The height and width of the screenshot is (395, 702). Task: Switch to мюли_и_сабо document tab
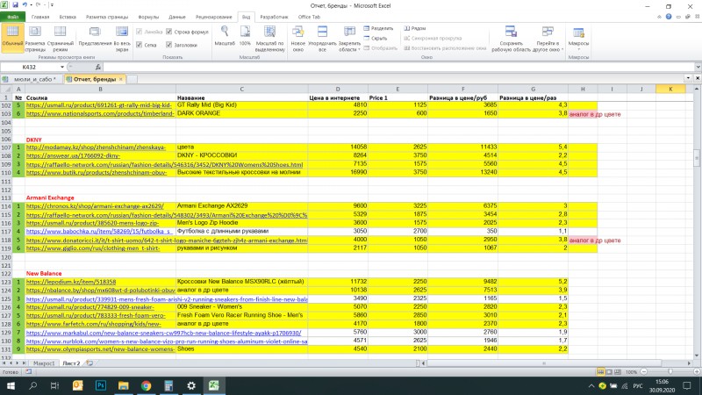34,79
